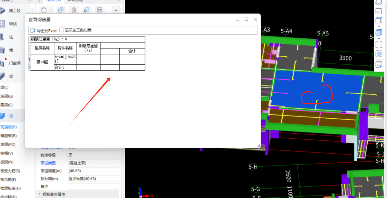Click the 5-H axis label
This screenshot has height=198, width=387.
coord(253,167)
